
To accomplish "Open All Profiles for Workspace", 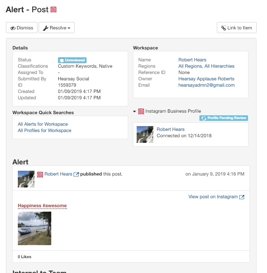I will (x=45, y=131).
